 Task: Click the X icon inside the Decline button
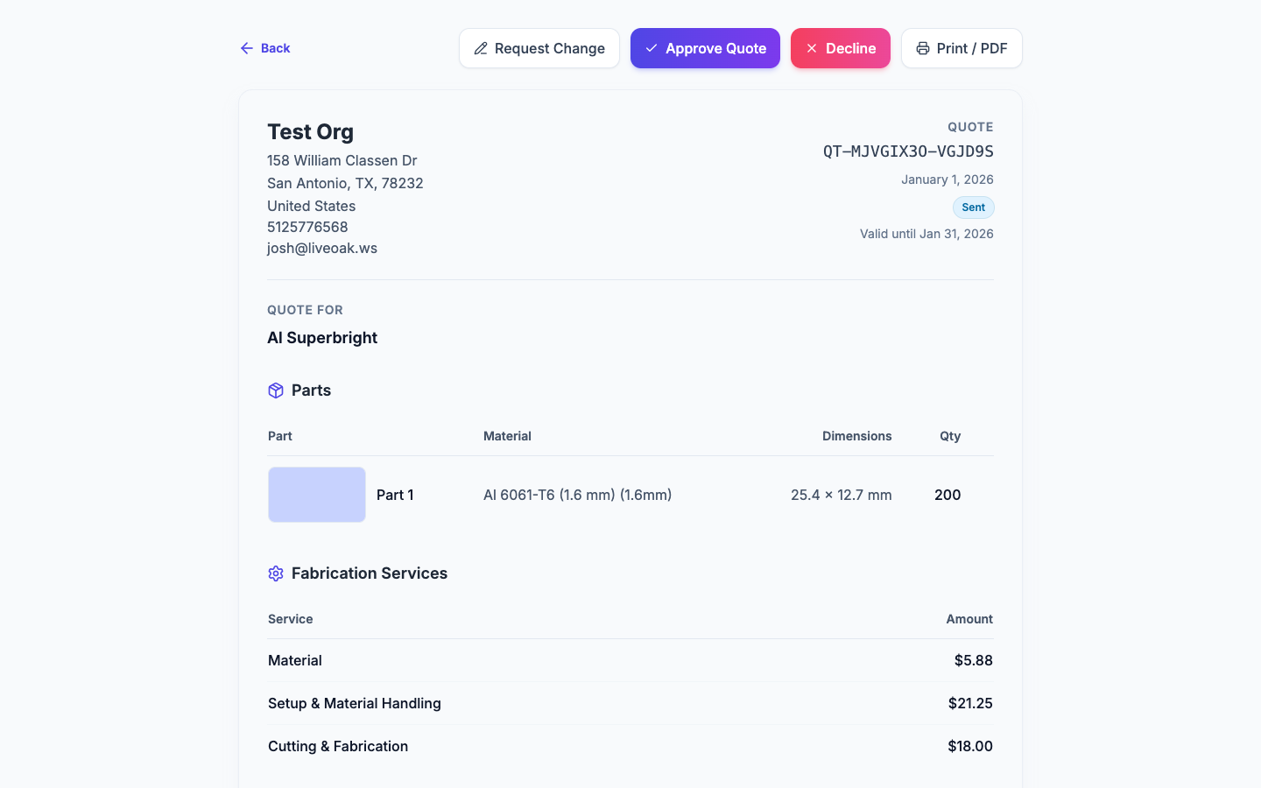(812, 48)
